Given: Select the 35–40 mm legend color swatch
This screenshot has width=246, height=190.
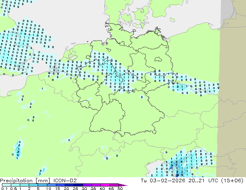Looking at the screenshot, I should click(96, 185).
